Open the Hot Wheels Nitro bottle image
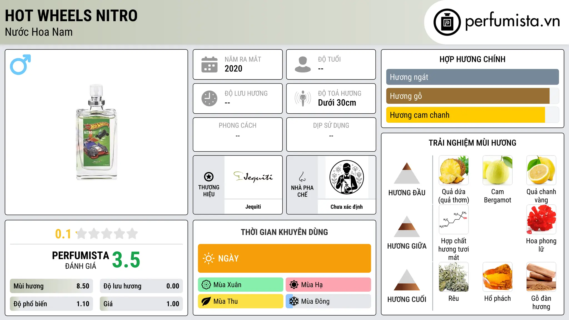The image size is (569, 320). point(96,132)
